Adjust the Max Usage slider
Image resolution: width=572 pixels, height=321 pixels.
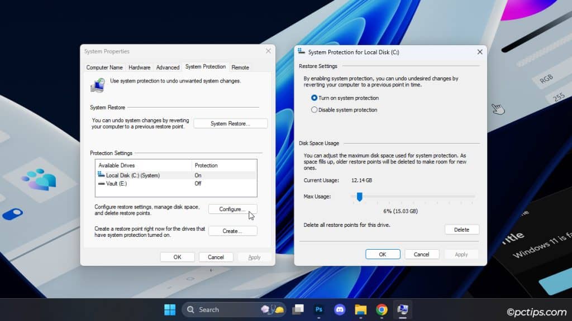(359, 196)
